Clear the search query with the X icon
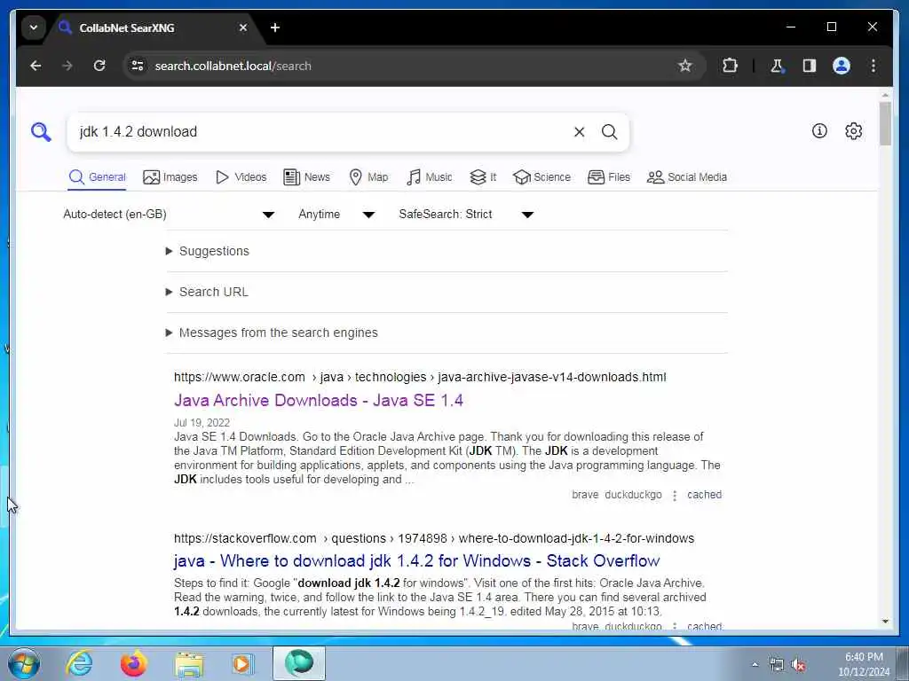The height and width of the screenshot is (681, 909). click(579, 132)
